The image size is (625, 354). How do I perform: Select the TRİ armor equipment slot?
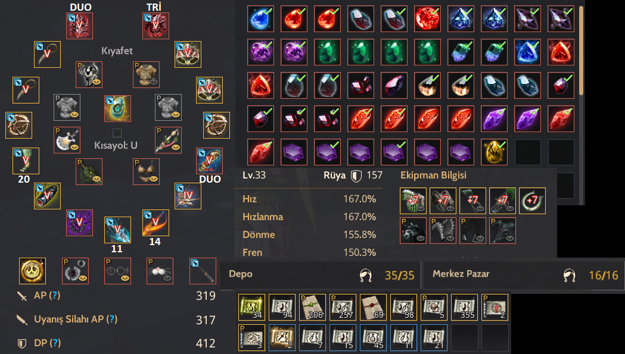click(156, 26)
